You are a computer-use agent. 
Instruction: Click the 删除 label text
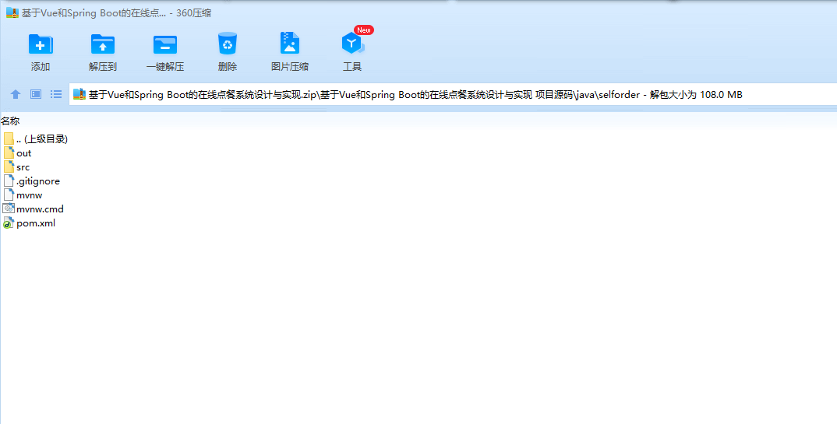[228, 67]
